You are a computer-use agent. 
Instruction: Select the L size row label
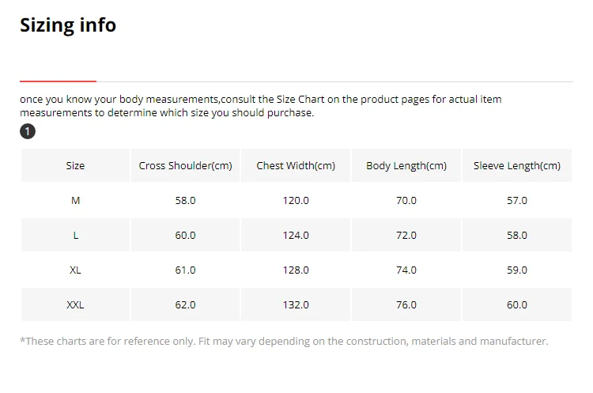click(x=75, y=236)
